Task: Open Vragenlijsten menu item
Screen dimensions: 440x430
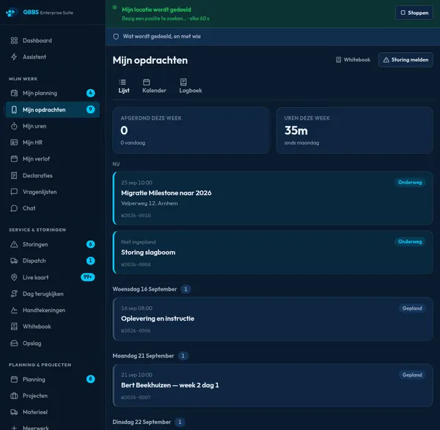Action: (53, 192)
